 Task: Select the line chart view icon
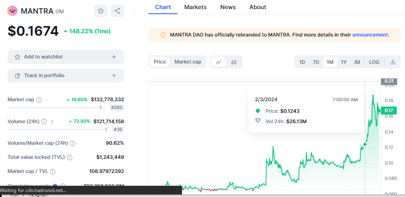click(218, 62)
